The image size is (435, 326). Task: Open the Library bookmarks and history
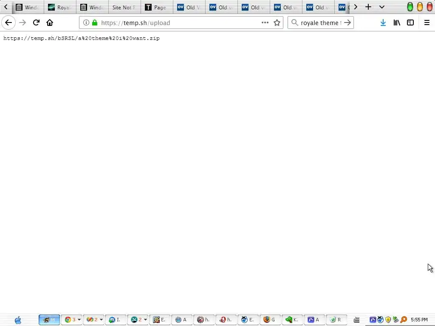click(397, 22)
